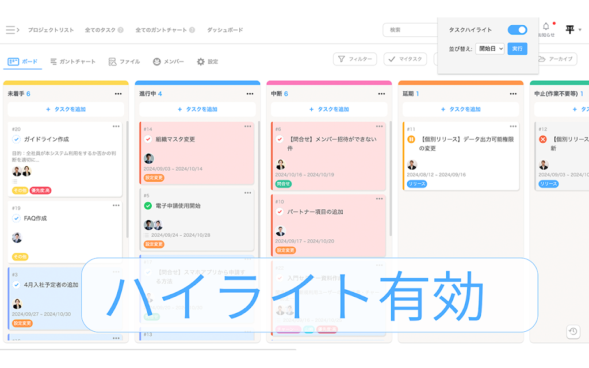Open the フィルター filter button
Viewport: 589px width, 368px height.
355,59
